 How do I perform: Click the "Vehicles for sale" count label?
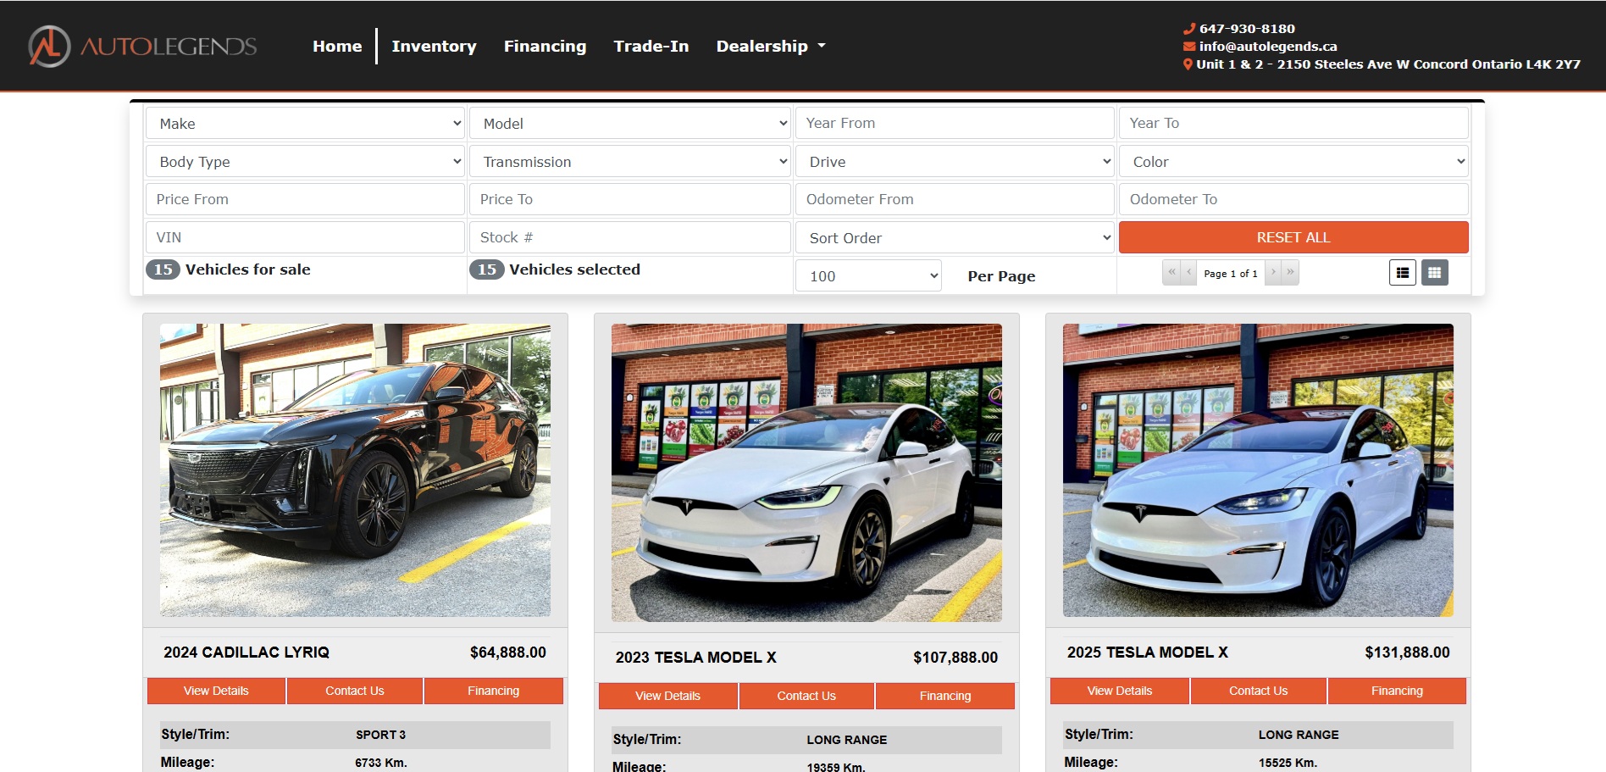pos(248,269)
